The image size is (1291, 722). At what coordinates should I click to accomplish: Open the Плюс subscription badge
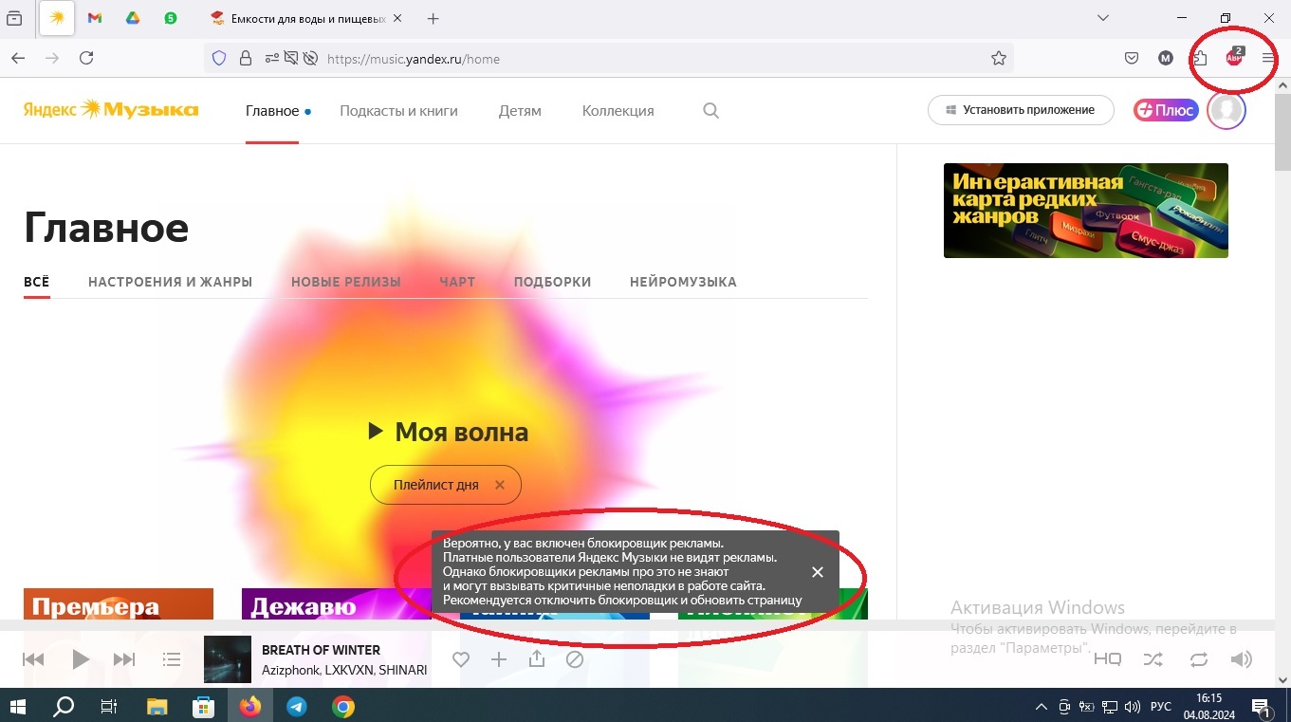pyautogui.click(x=1166, y=110)
